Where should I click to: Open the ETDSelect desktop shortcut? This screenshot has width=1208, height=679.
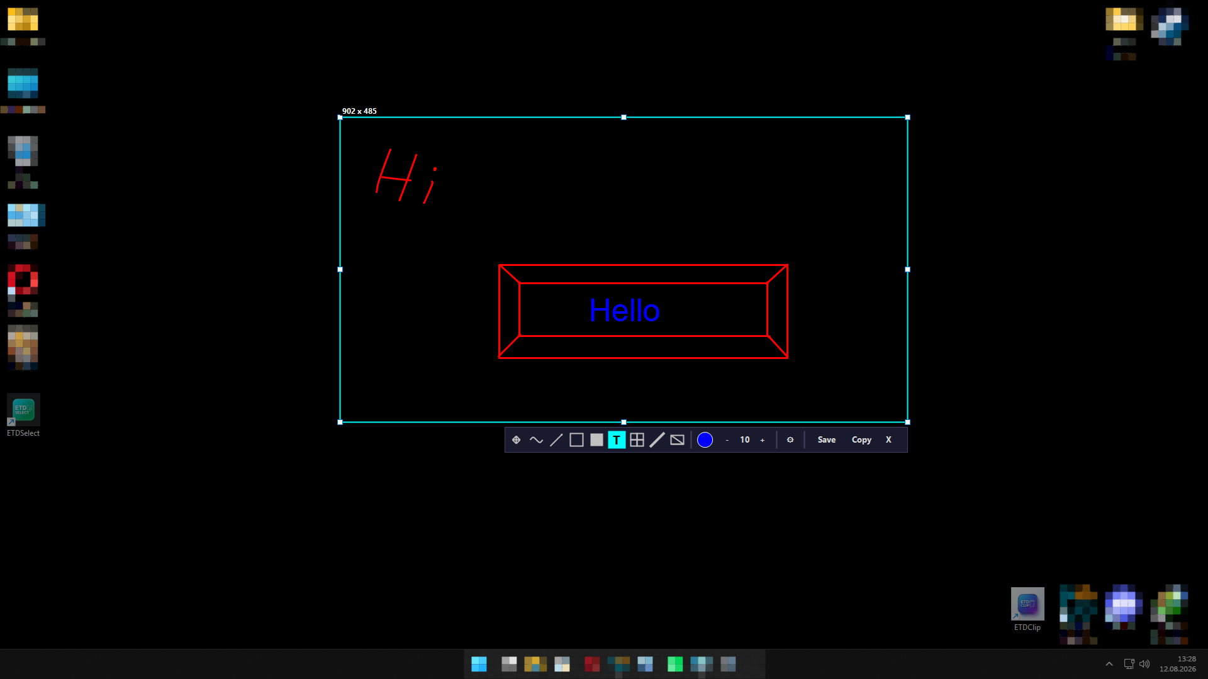23,415
